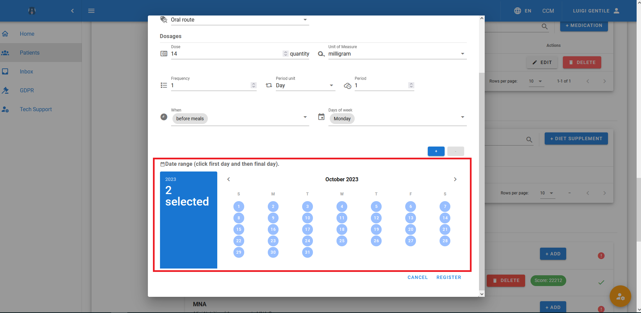Add a dosage with the blue plus button
Screen dimensions: 641x313
pyautogui.click(x=436, y=151)
